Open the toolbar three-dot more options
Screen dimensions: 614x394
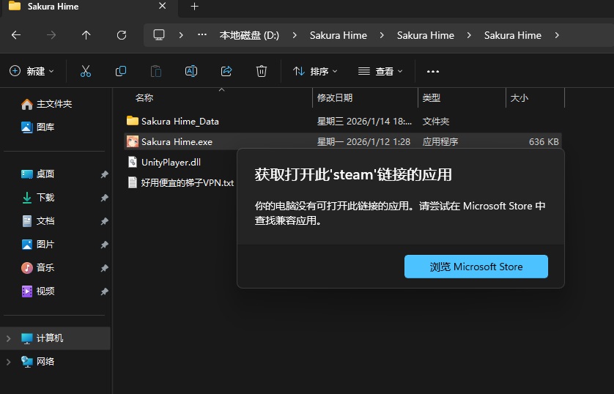tap(433, 71)
